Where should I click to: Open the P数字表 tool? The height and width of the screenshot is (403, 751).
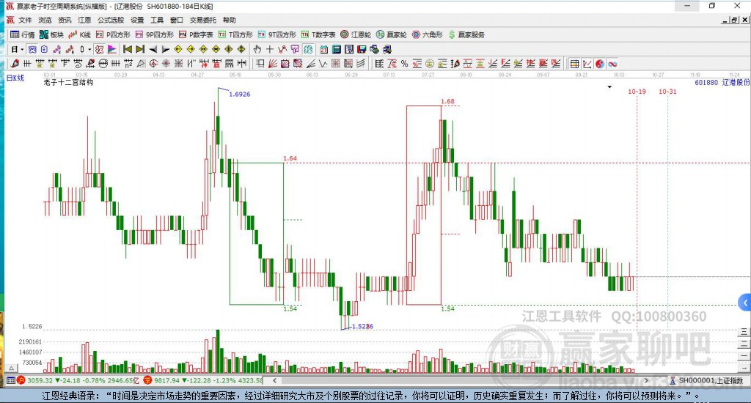coord(196,34)
